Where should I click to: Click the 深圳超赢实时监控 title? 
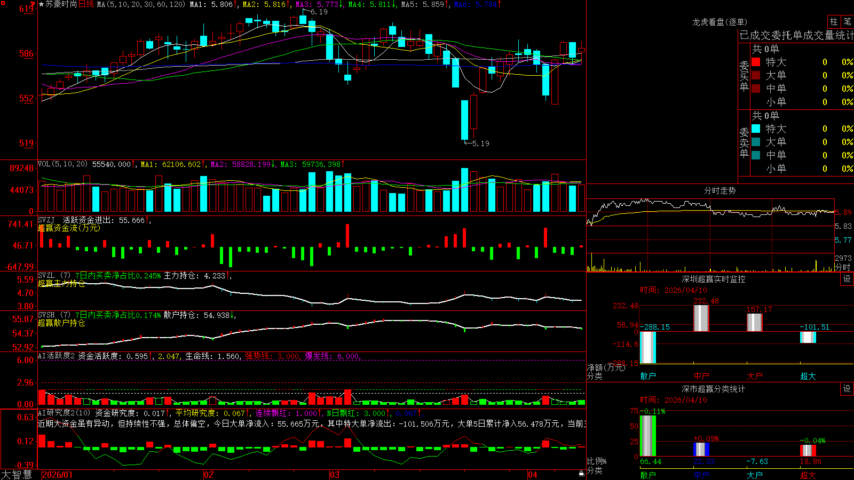tap(714, 279)
